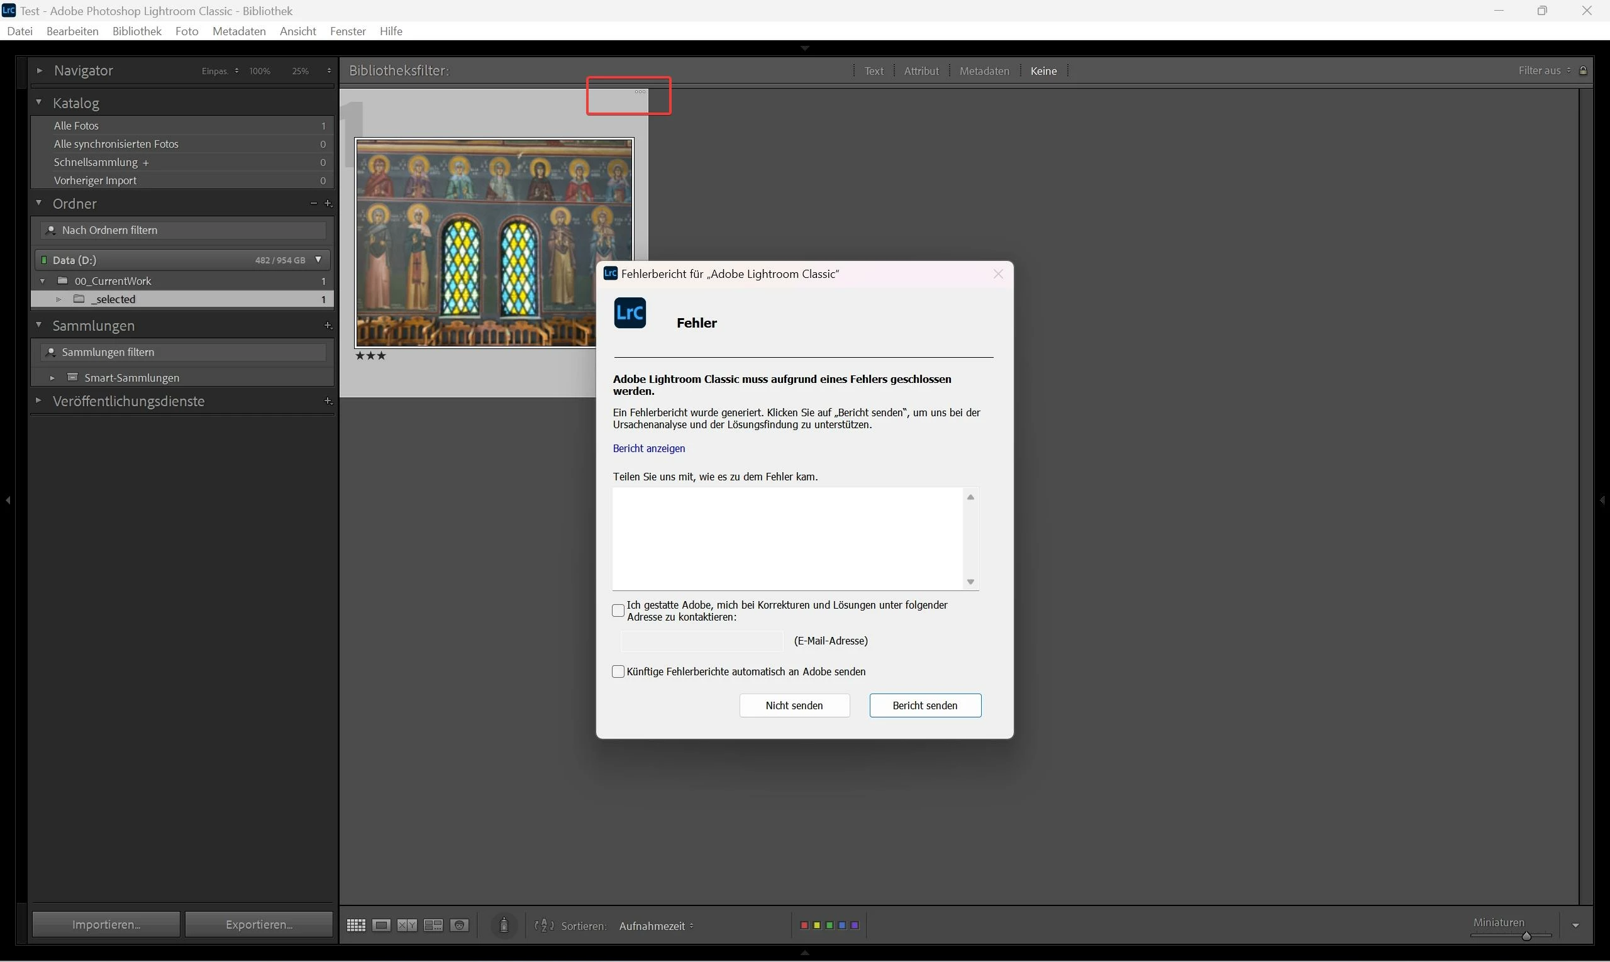Open the Bericht anzeigen link
The height and width of the screenshot is (962, 1610).
click(x=648, y=448)
